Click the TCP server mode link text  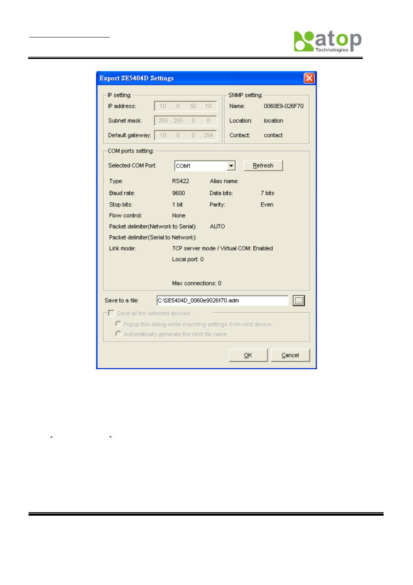tap(223, 248)
